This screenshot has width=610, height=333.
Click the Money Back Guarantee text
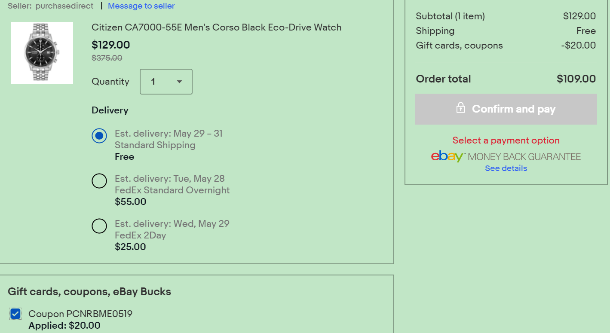[524, 157]
